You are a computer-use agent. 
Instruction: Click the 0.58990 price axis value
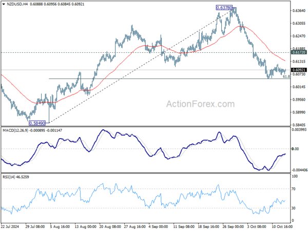point(299,112)
